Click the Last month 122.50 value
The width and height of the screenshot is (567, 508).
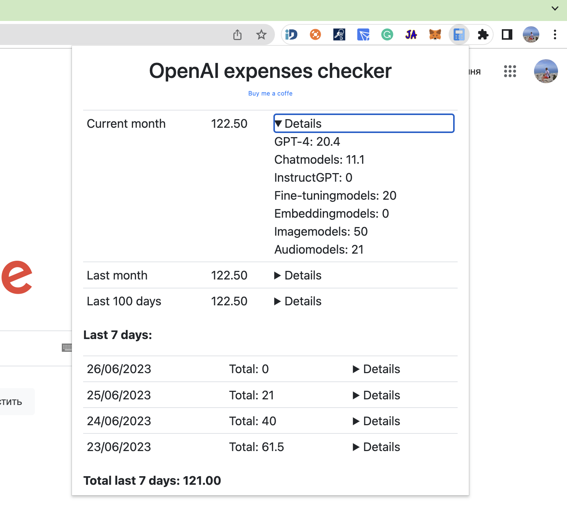229,275
